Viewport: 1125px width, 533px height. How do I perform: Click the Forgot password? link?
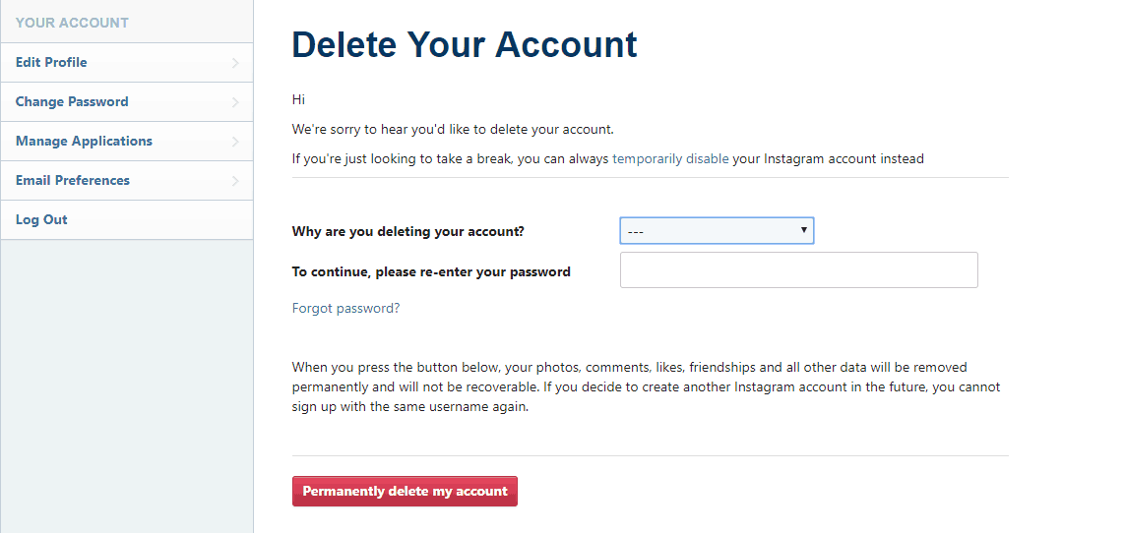coord(345,308)
